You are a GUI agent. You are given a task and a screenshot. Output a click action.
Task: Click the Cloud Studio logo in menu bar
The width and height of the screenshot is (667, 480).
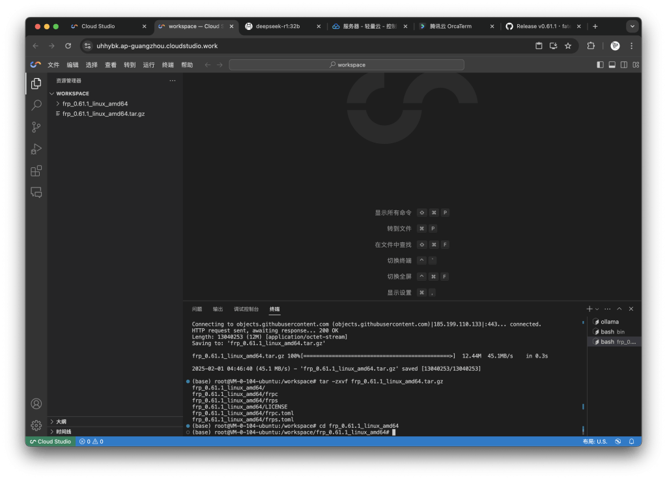click(x=36, y=64)
